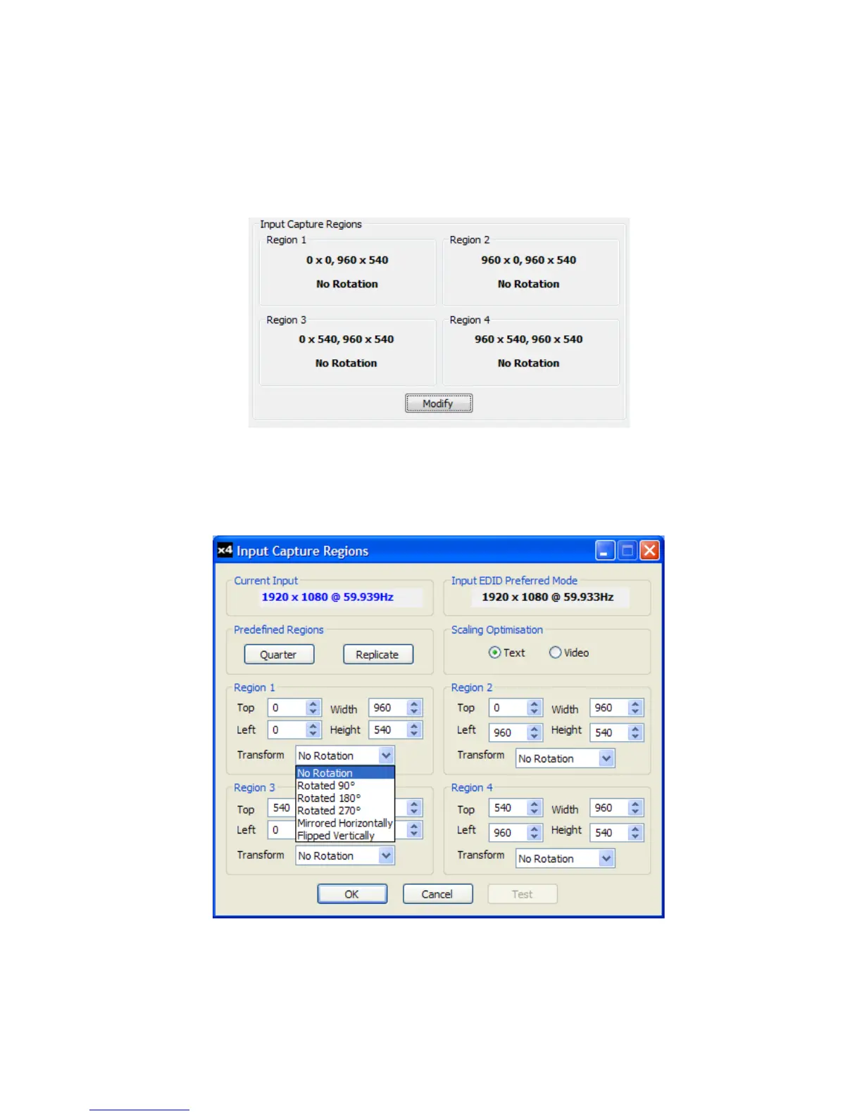Viewport: 862px width, 1116px height.
Task: Choose Mirrored Horizontally in the open list
Action: coord(345,823)
